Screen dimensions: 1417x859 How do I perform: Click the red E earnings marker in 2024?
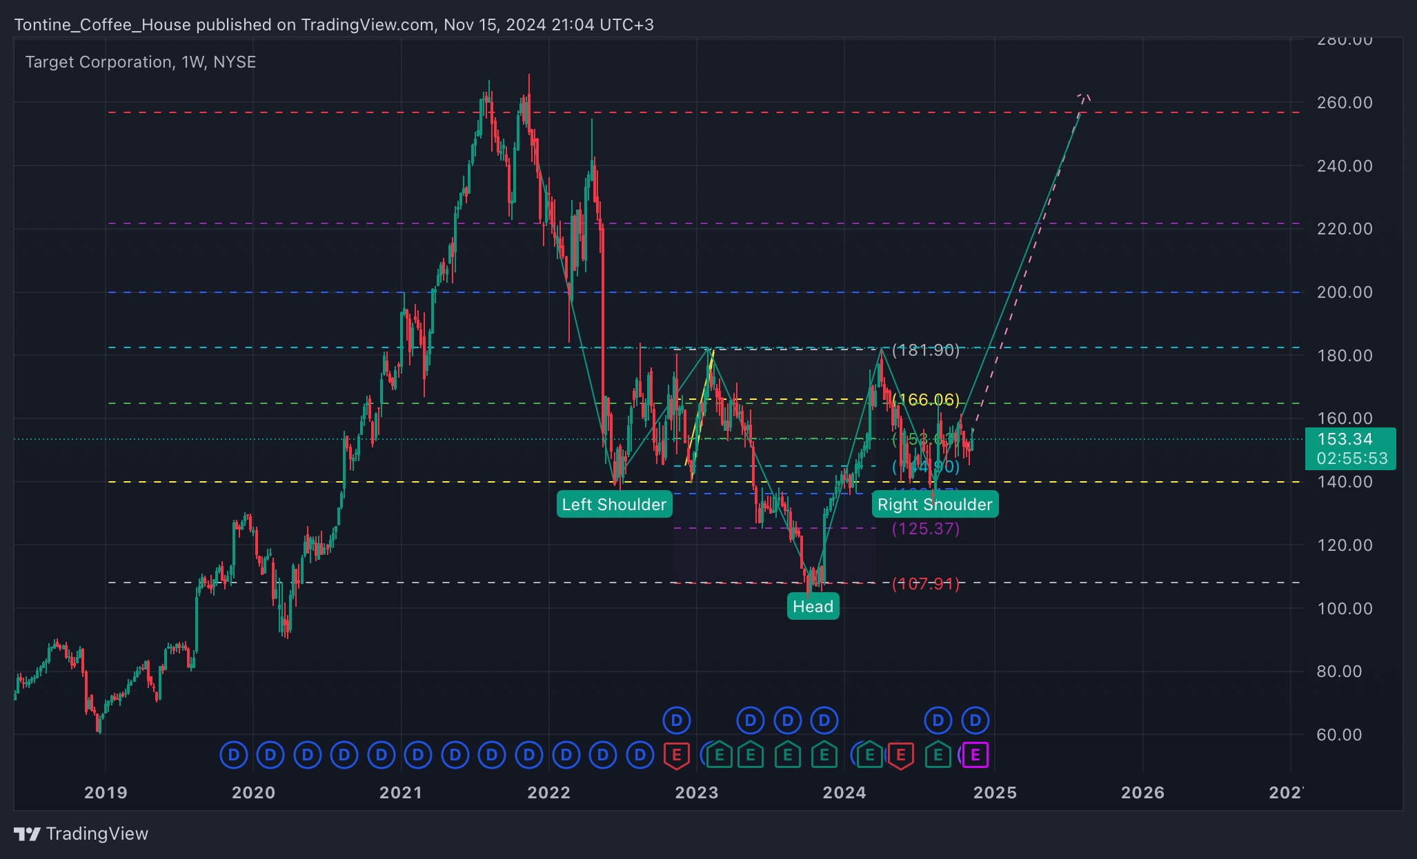pyautogui.click(x=900, y=755)
